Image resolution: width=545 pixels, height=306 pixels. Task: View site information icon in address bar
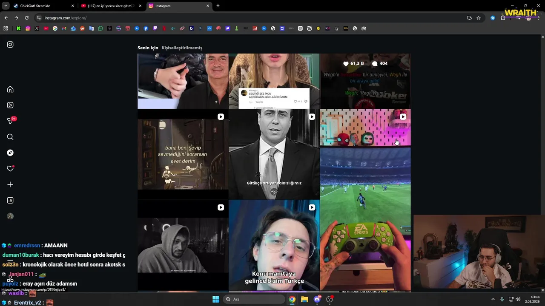click(x=39, y=18)
